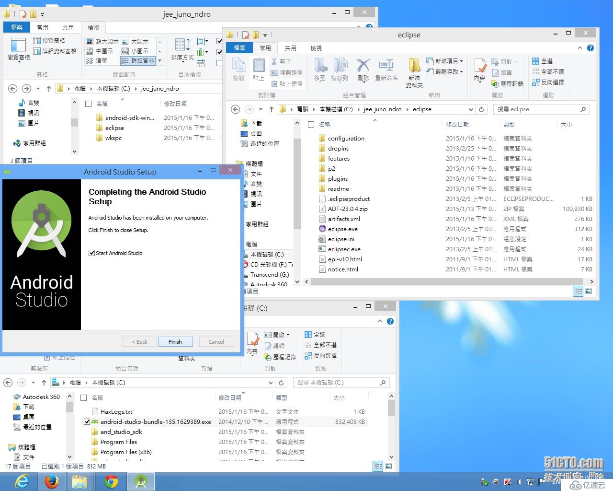Open the help icon in eclipse window
613x491 pixels.
(x=590, y=48)
